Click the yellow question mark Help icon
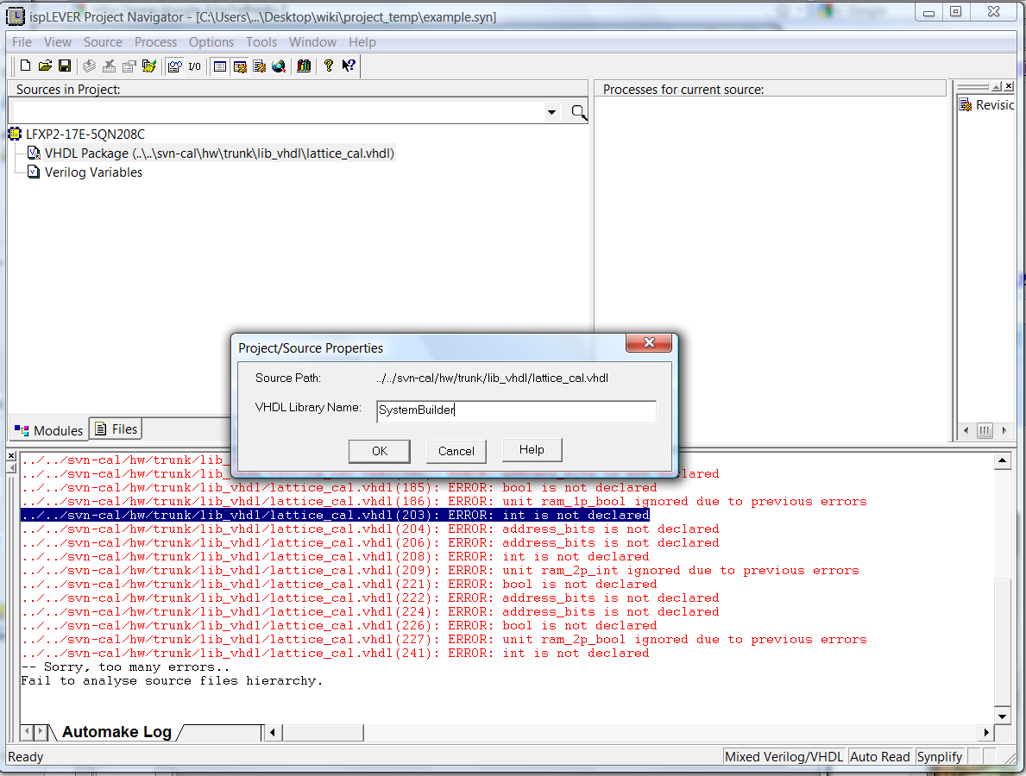 pos(329,66)
